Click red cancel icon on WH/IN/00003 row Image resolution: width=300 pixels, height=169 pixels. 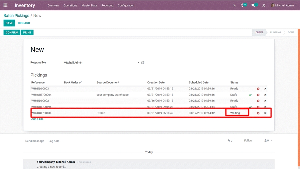pos(258,89)
